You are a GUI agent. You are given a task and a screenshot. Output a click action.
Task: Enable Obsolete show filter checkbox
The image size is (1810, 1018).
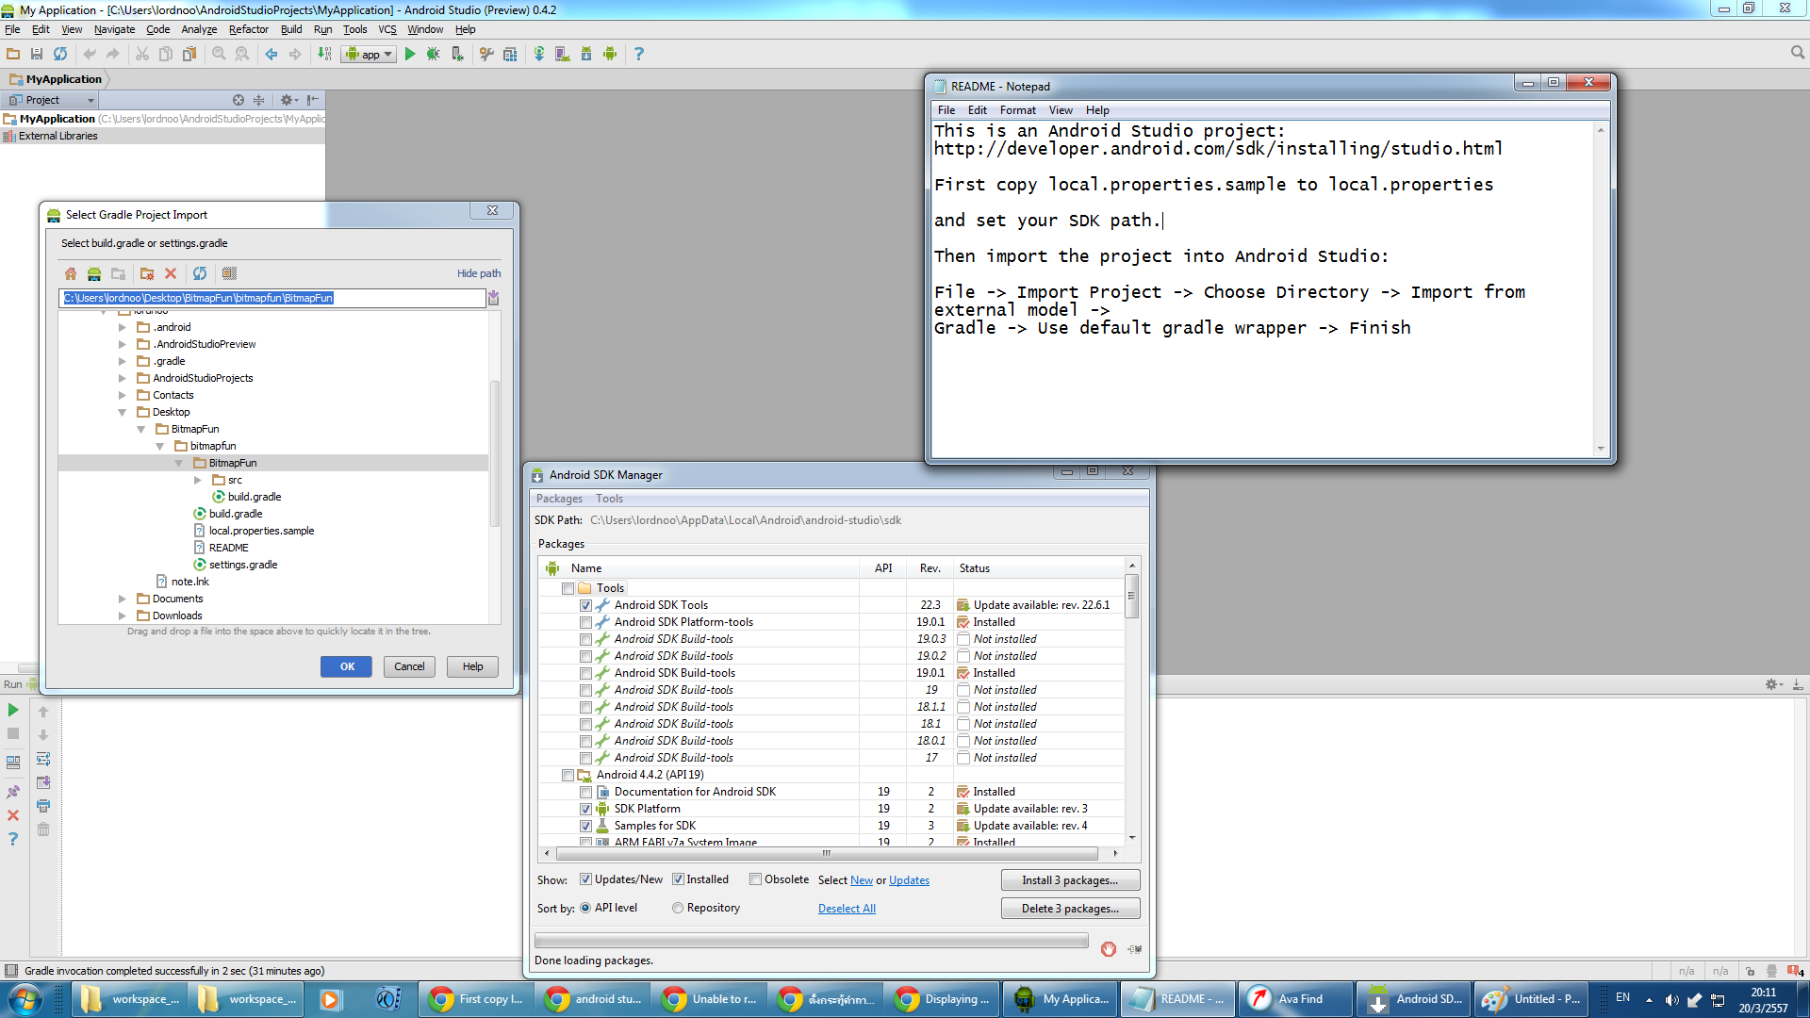coord(755,879)
